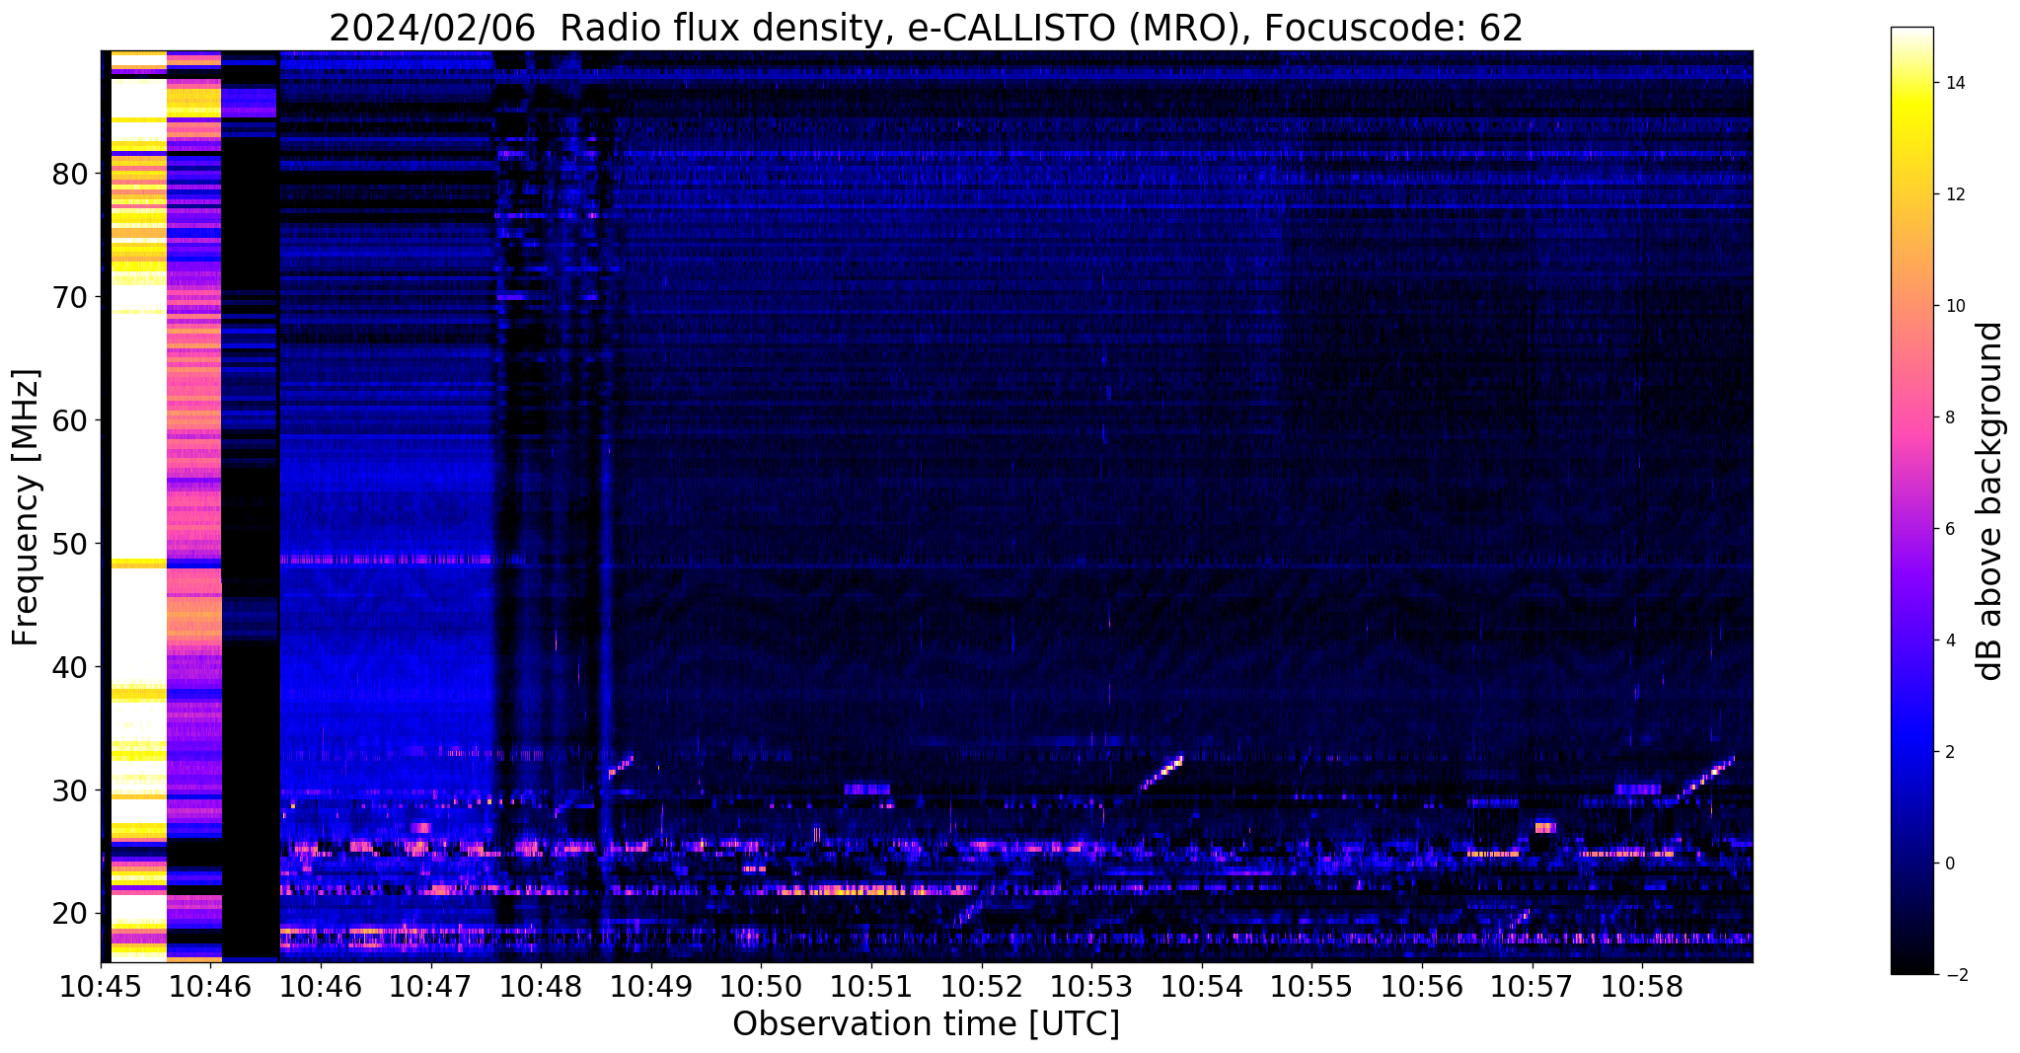Click the bright white saturated band at 10:45
The width and height of the screenshot is (2020, 1053).
(x=138, y=505)
